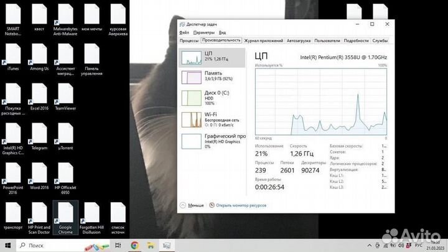The width and height of the screenshot is (448, 252).
Task: Select the TeamViewer desktop shortcut
Action: click(65, 96)
